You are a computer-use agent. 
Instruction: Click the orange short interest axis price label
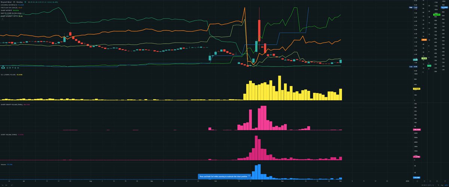[424, 39]
